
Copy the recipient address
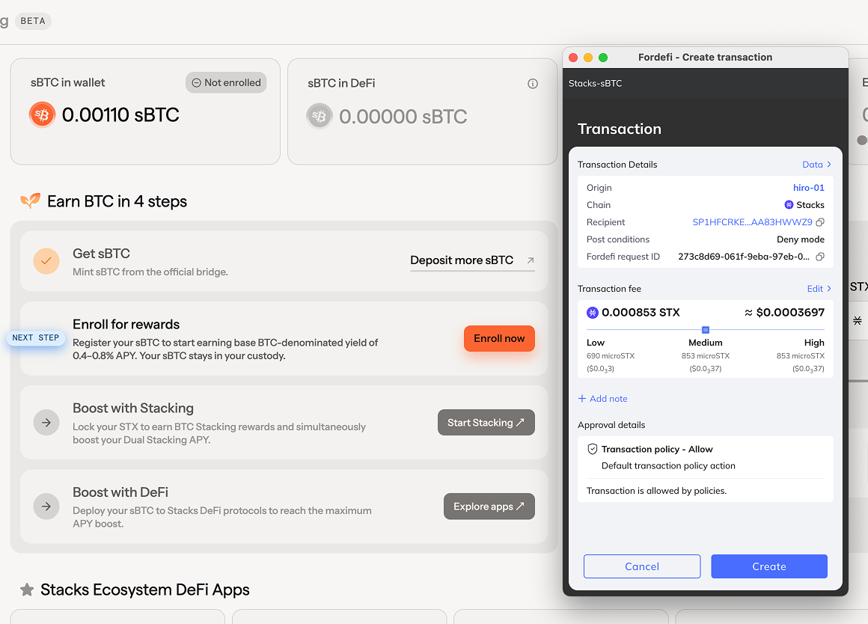tap(820, 222)
